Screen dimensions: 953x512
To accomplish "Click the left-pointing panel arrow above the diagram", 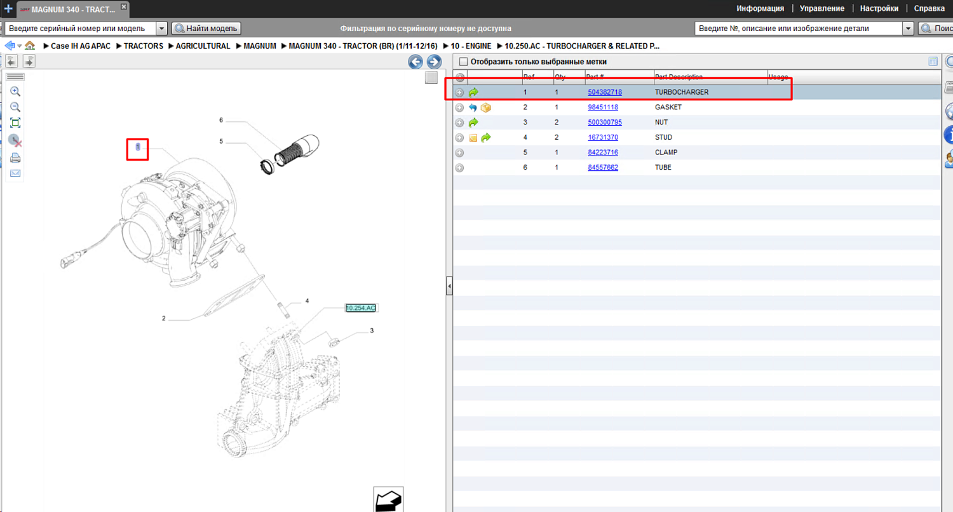I will click(11, 61).
